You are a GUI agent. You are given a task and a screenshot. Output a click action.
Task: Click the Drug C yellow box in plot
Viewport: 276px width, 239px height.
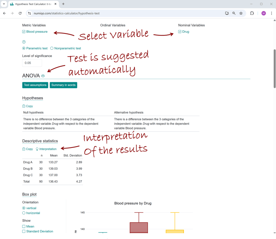tap(175, 231)
